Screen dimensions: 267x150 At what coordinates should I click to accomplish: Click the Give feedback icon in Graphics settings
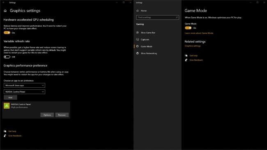(x=5, y=136)
